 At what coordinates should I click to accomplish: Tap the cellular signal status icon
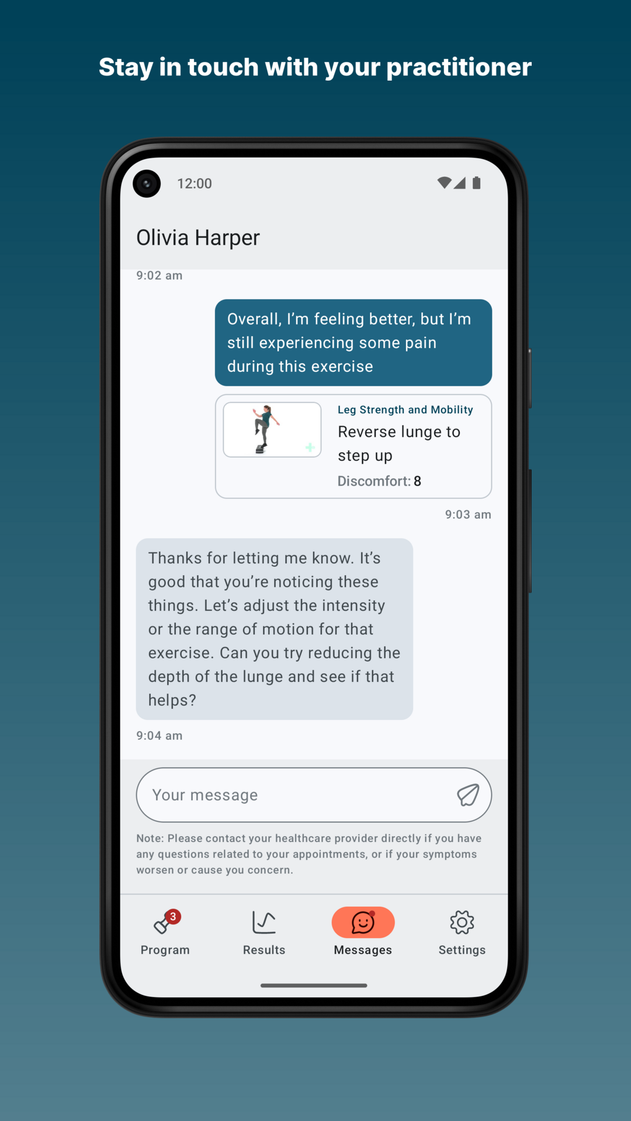coord(460,183)
